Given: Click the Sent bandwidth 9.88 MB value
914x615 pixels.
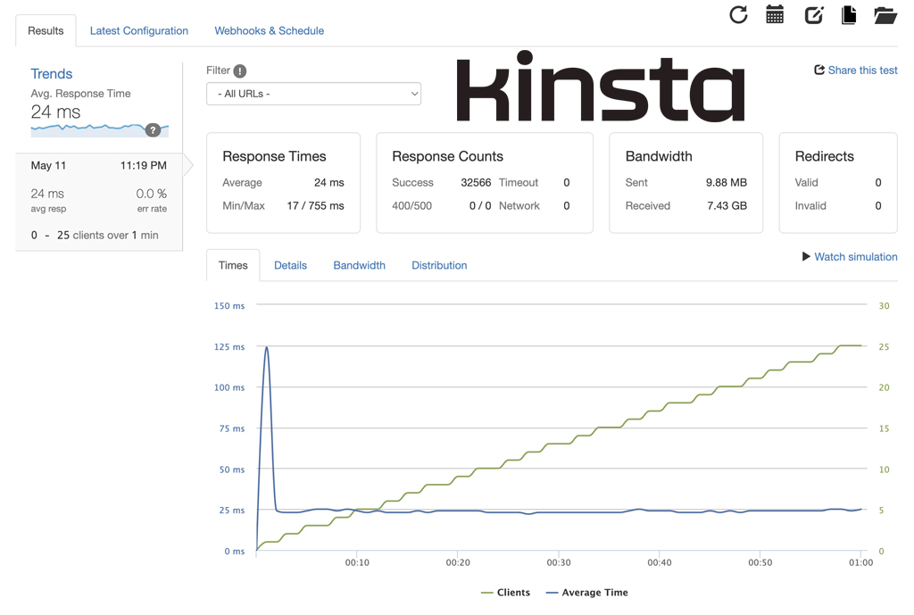Looking at the screenshot, I should pyautogui.click(x=727, y=182).
